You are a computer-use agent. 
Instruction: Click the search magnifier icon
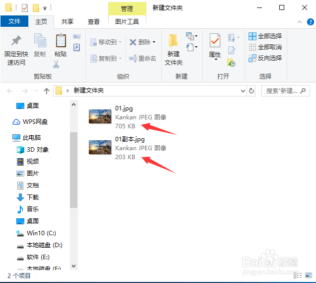tap(303, 91)
